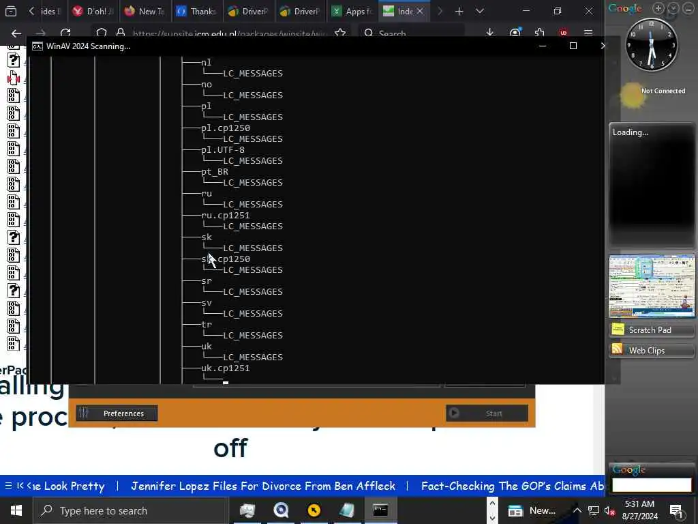Image resolution: width=698 pixels, height=524 pixels.
Task: Click the Type here to search box
Action: 131,510
